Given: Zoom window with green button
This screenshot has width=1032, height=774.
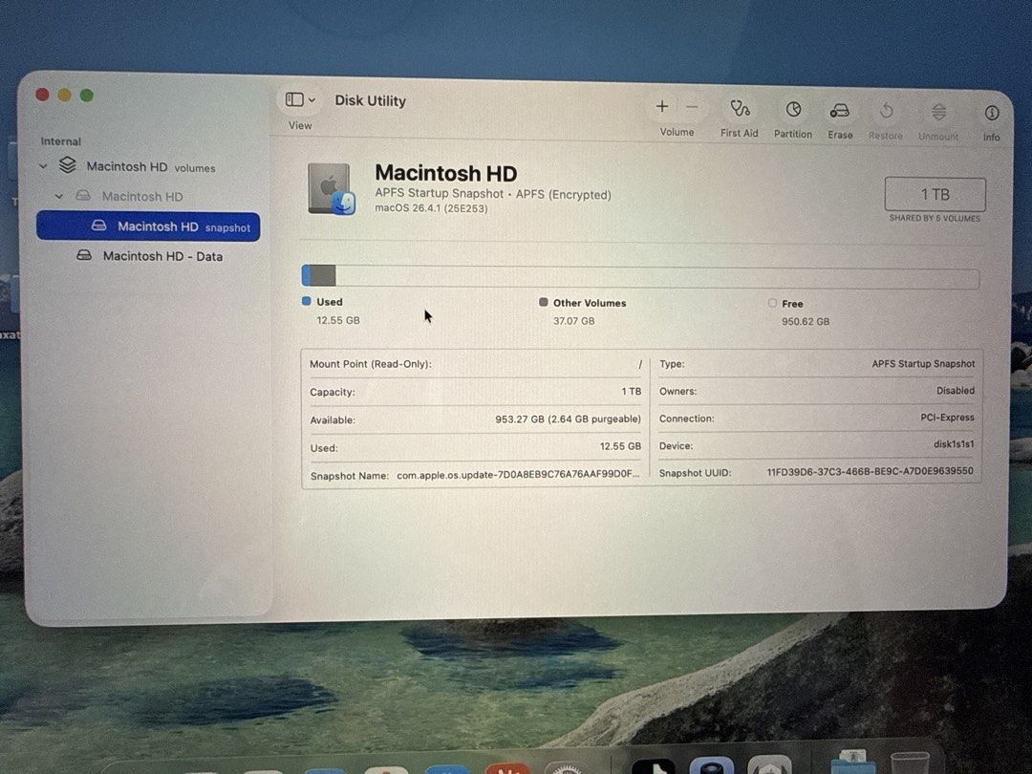Looking at the screenshot, I should point(86,95).
